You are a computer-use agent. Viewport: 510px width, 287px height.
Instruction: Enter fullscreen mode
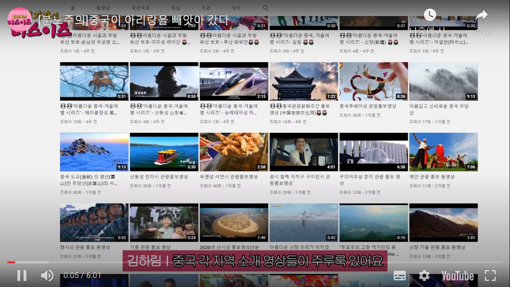490,276
